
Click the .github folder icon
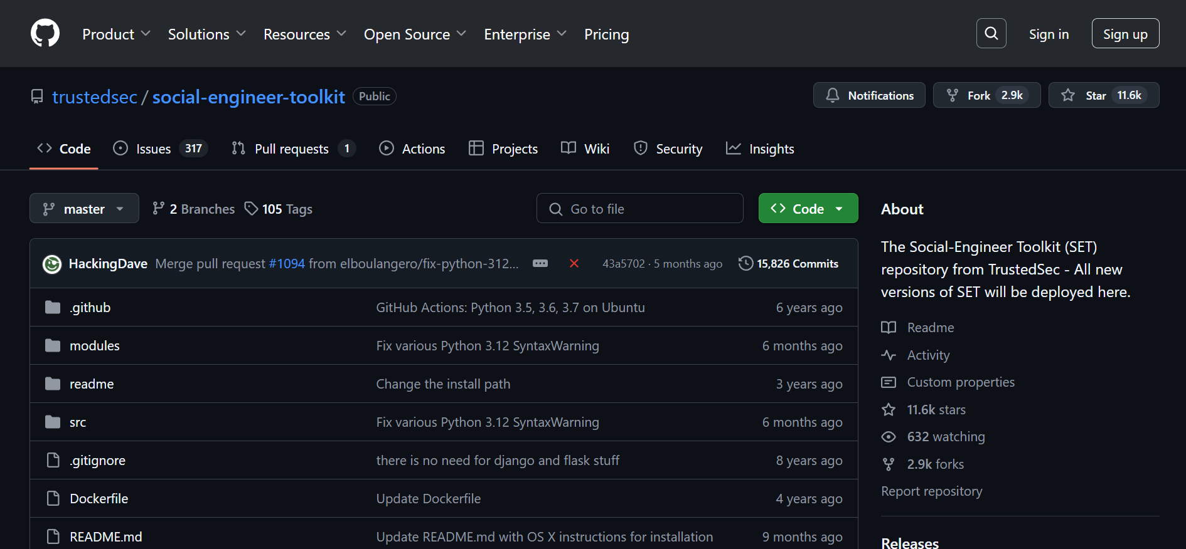point(53,307)
